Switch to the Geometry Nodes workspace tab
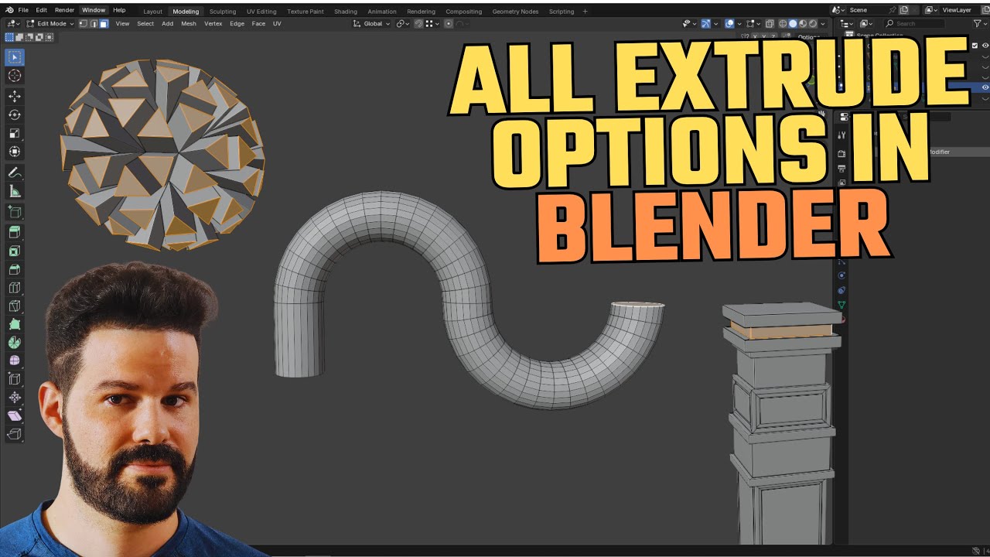 click(515, 12)
